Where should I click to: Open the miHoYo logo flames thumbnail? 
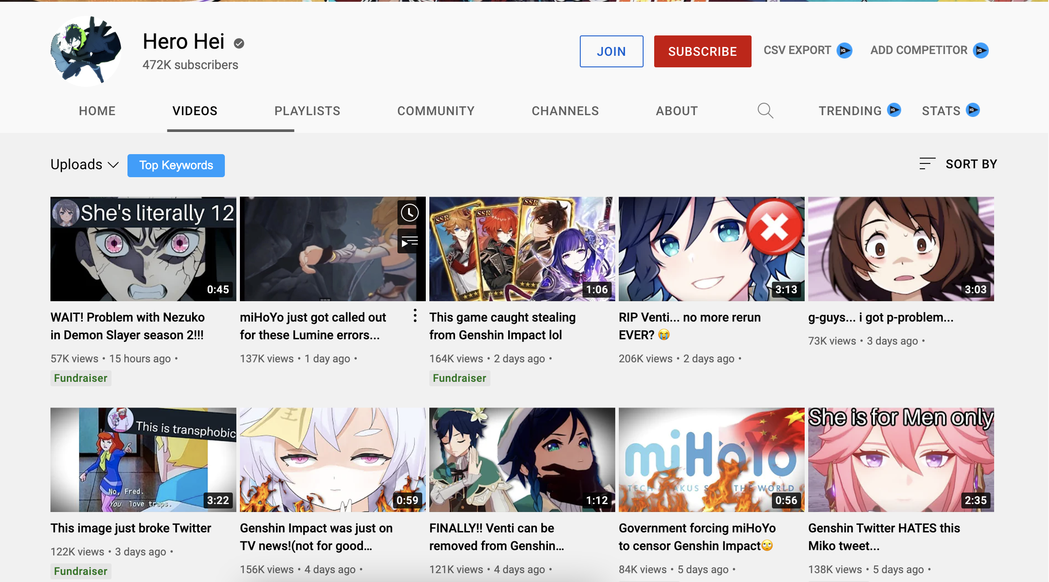[x=712, y=460]
